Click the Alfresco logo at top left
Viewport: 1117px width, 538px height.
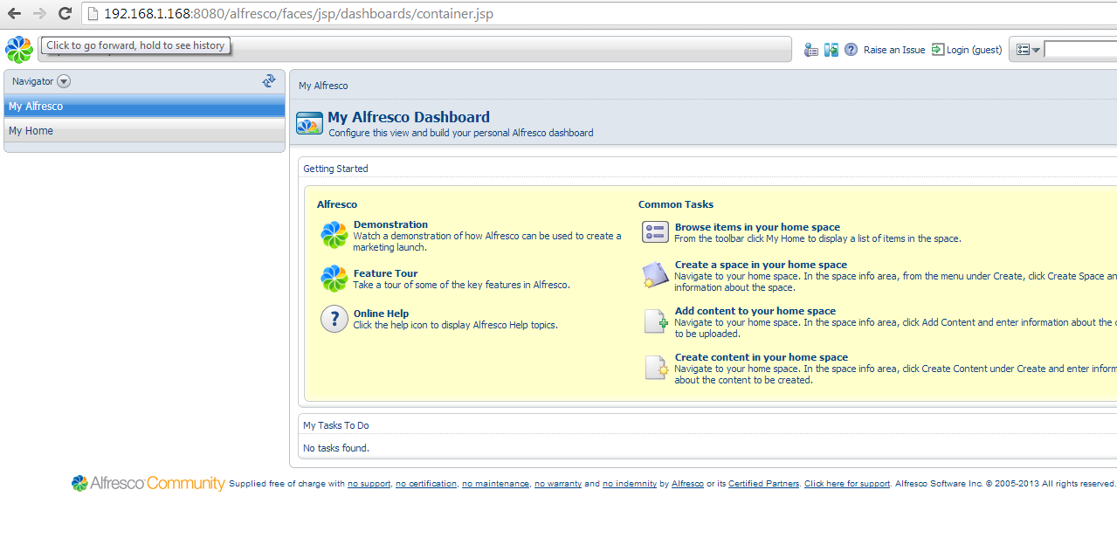tap(18, 50)
